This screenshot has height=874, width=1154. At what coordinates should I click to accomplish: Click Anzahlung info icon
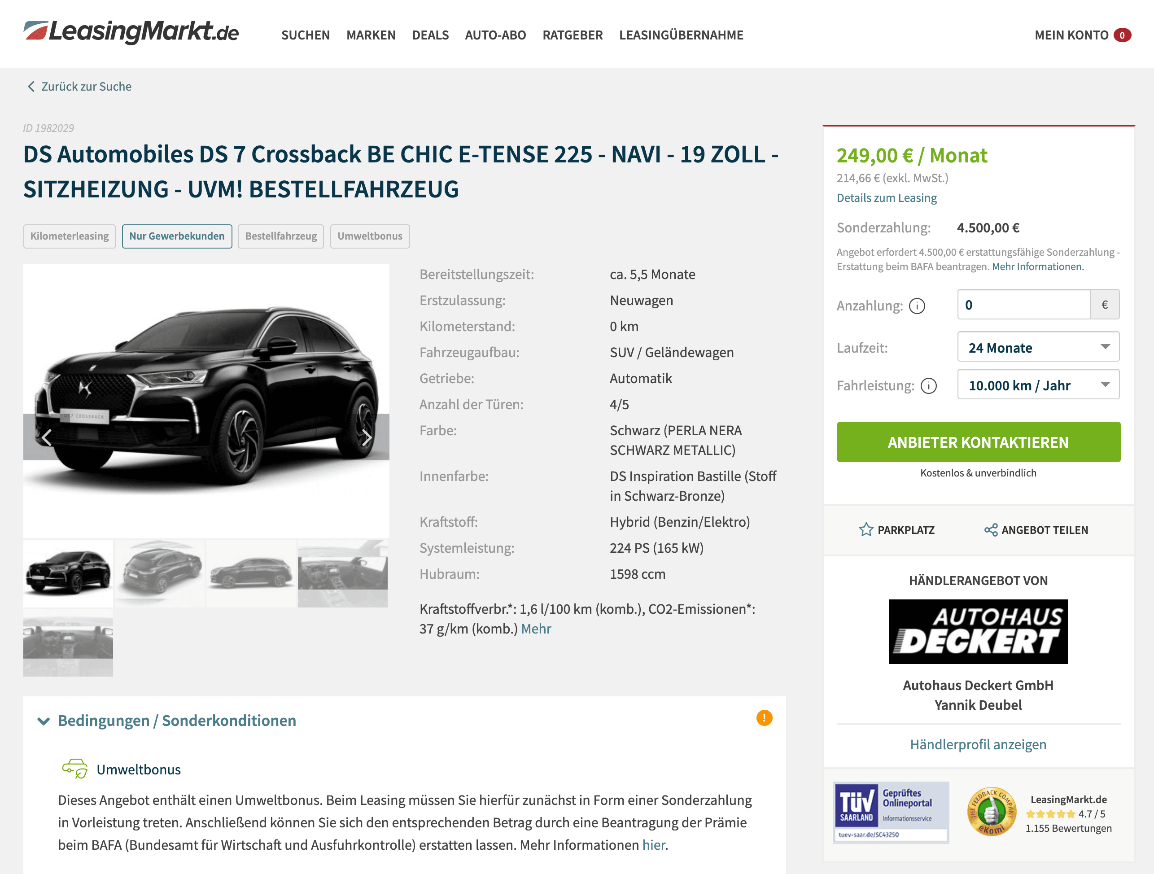917,306
